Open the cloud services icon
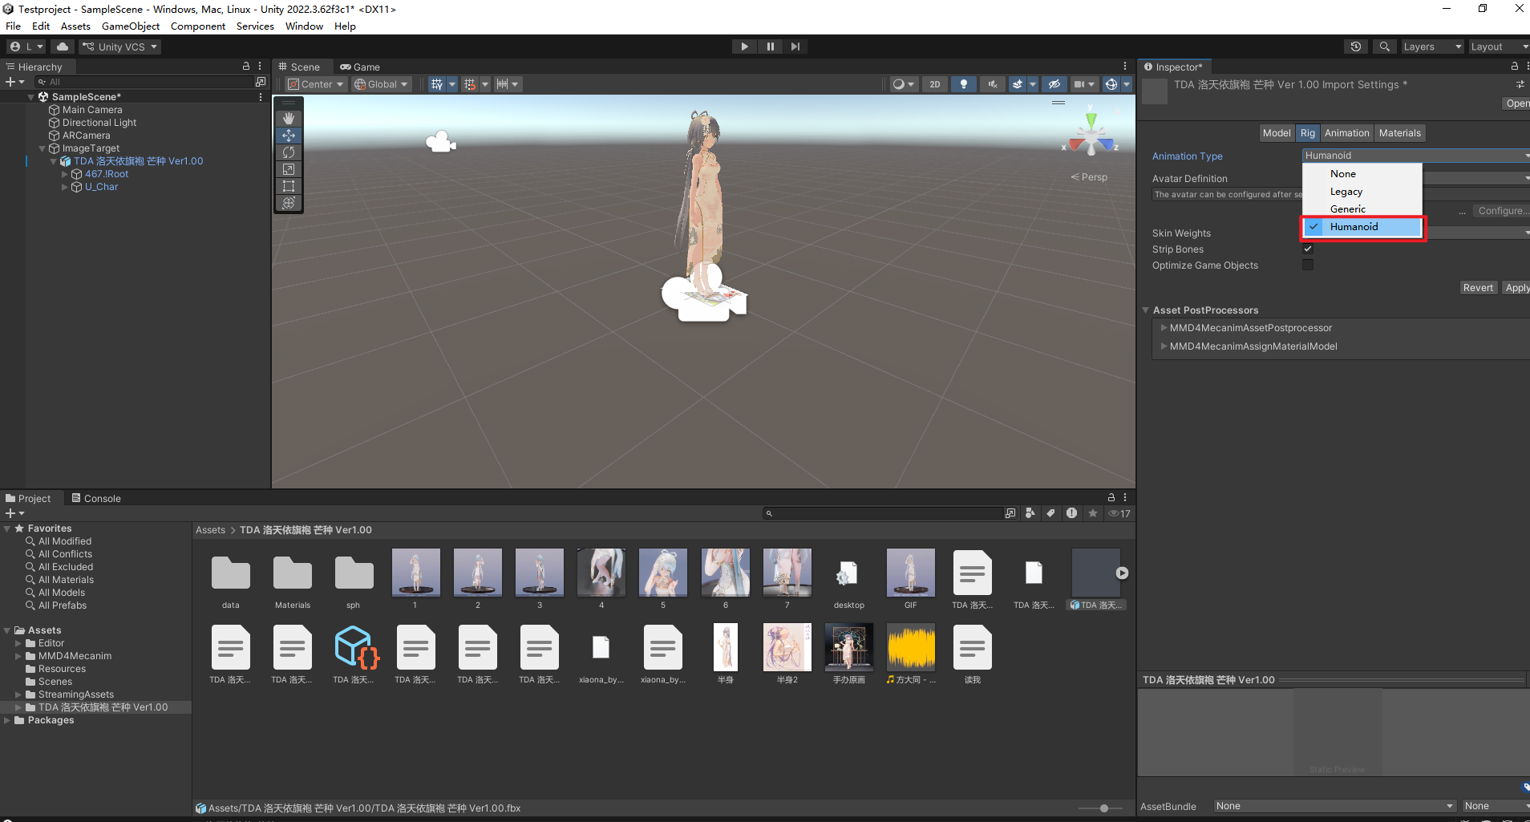The height and width of the screenshot is (822, 1530). tap(63, 47)
